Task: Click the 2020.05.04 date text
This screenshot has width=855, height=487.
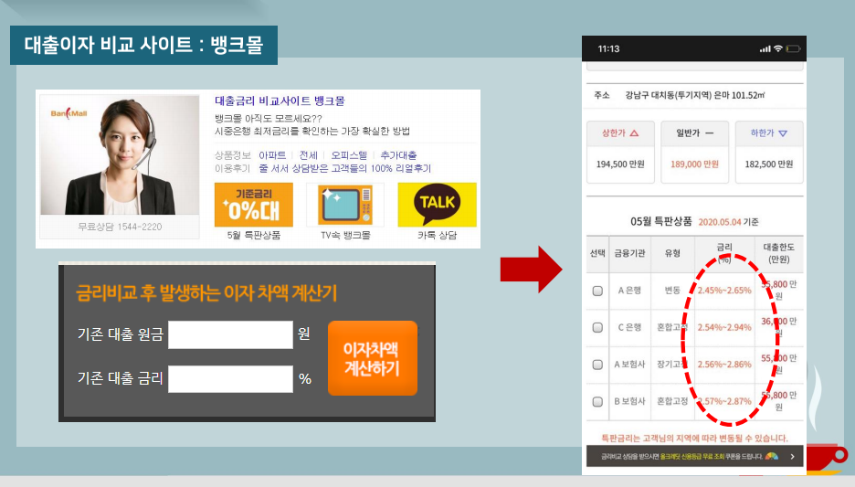Action: [719, 222]
